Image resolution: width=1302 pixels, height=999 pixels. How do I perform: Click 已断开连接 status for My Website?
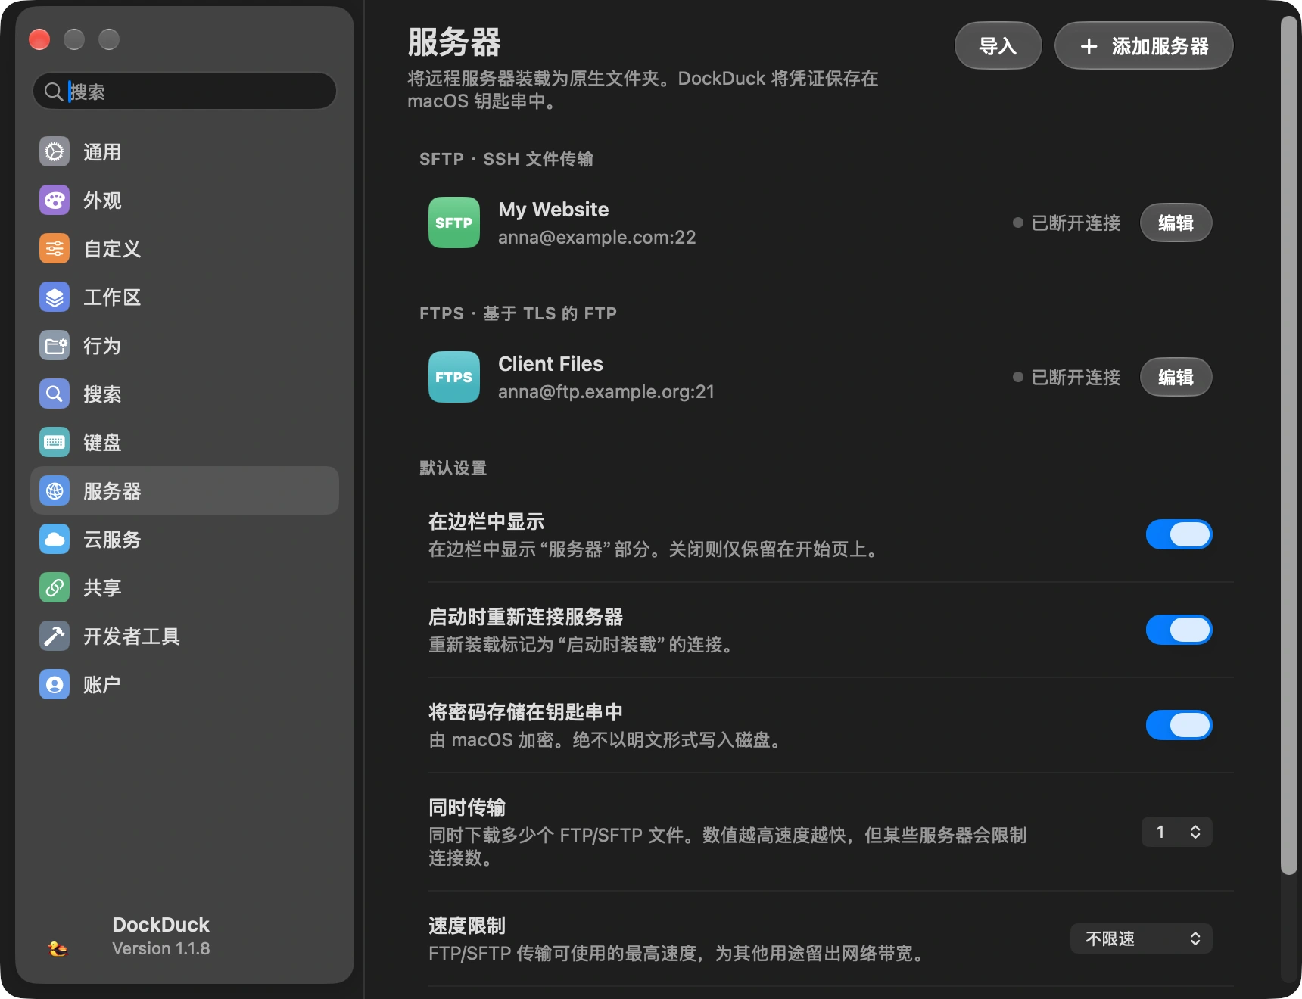point(1067,223)
